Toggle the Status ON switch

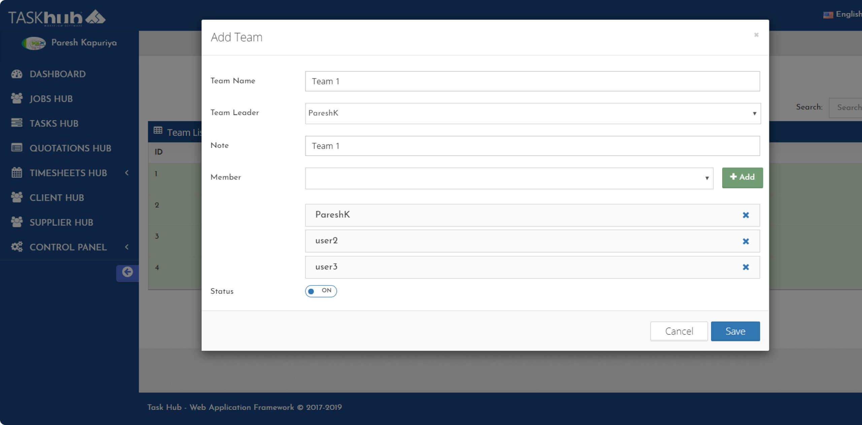point(321,291)
